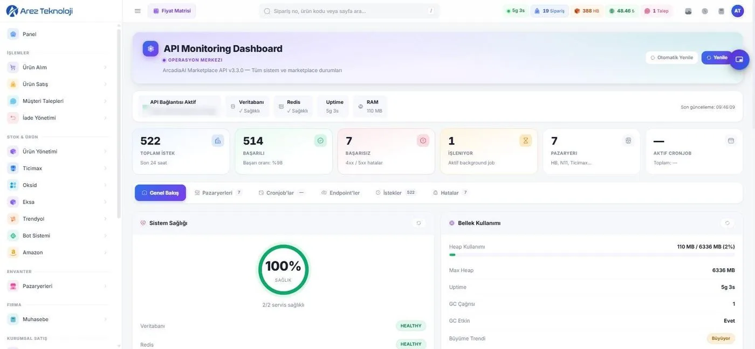The height and width of the screenshot is (349, 755).
Task: Click the 100% health circular gauge
Action: pos(283,269)
